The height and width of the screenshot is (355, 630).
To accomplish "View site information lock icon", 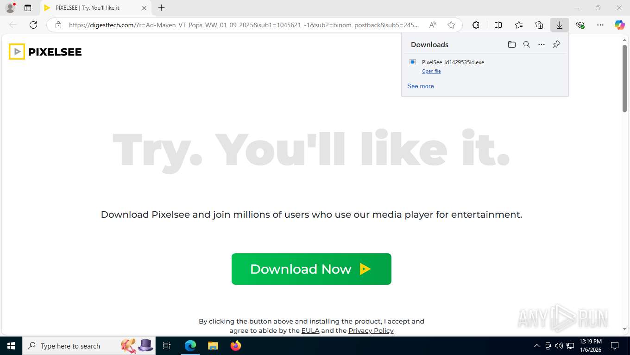I will point(58,25).
